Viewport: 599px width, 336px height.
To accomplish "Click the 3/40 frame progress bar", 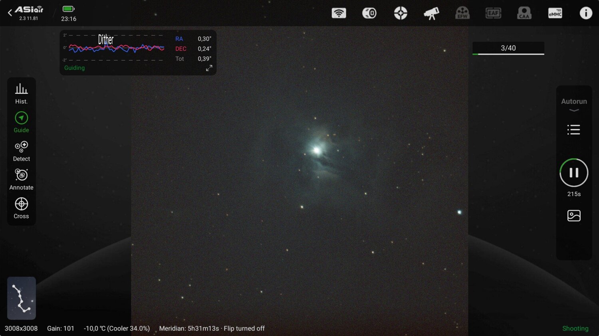I will pyautogui.click(x=508, y=48).
